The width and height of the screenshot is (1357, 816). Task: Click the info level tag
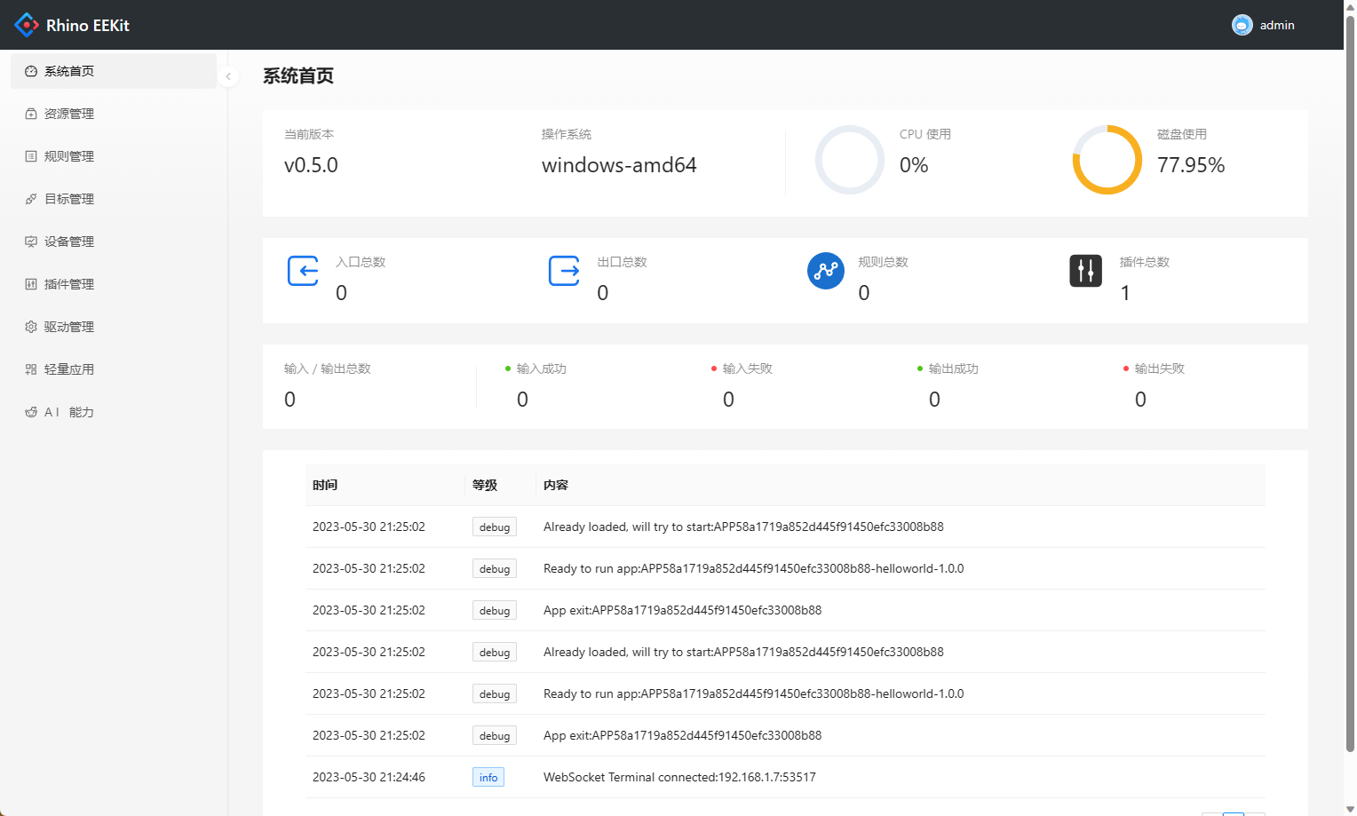(x=488, y=777)
